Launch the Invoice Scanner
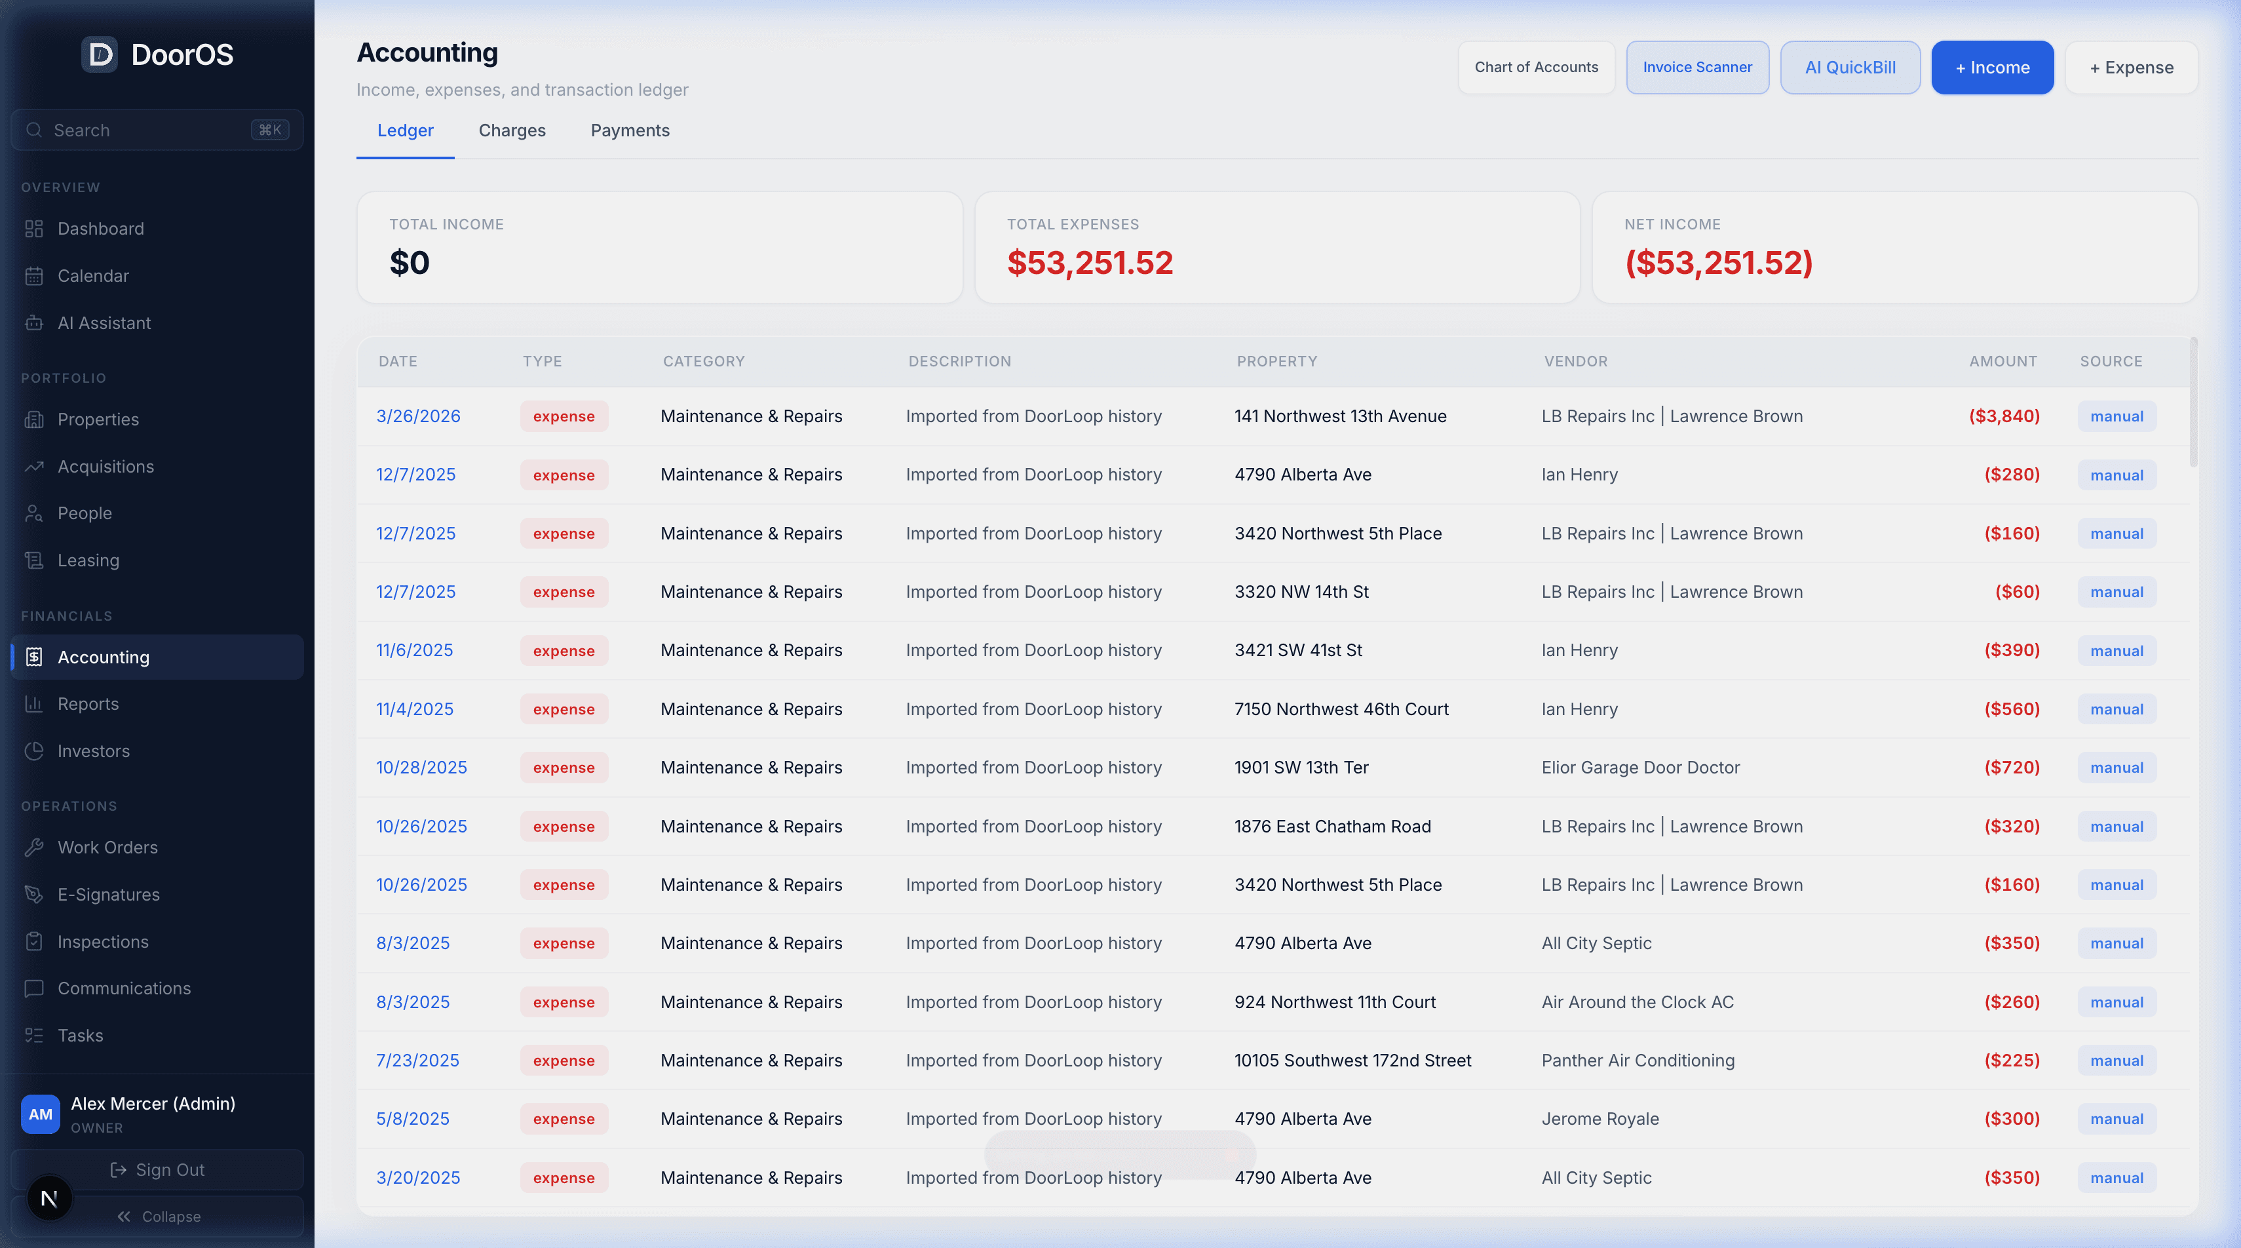This screenshot has height=1248, width=2241. [x=1697, y=68]
